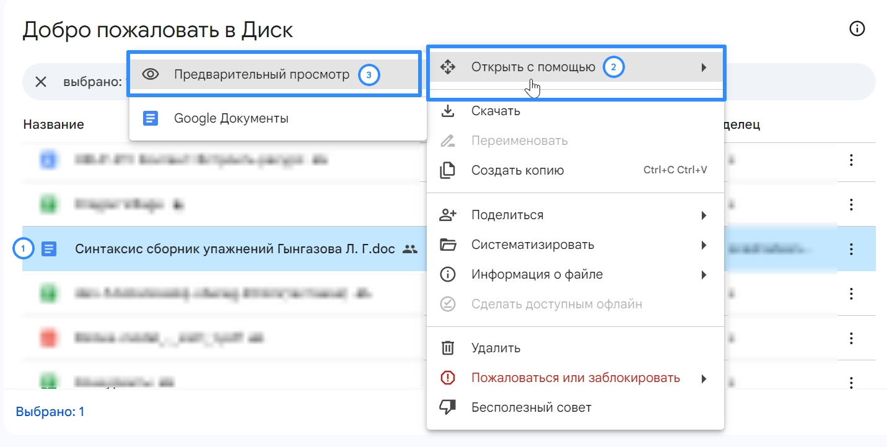887x447 pixels.
Task: Click the Название column header
Action: [53, 124]
